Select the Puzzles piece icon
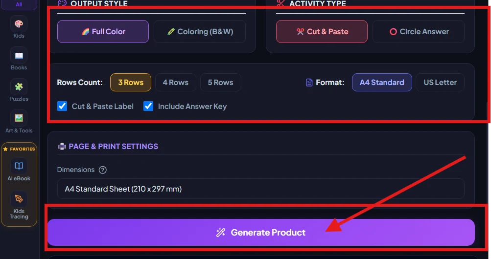The image size is (491, 259). pos(19,87)
